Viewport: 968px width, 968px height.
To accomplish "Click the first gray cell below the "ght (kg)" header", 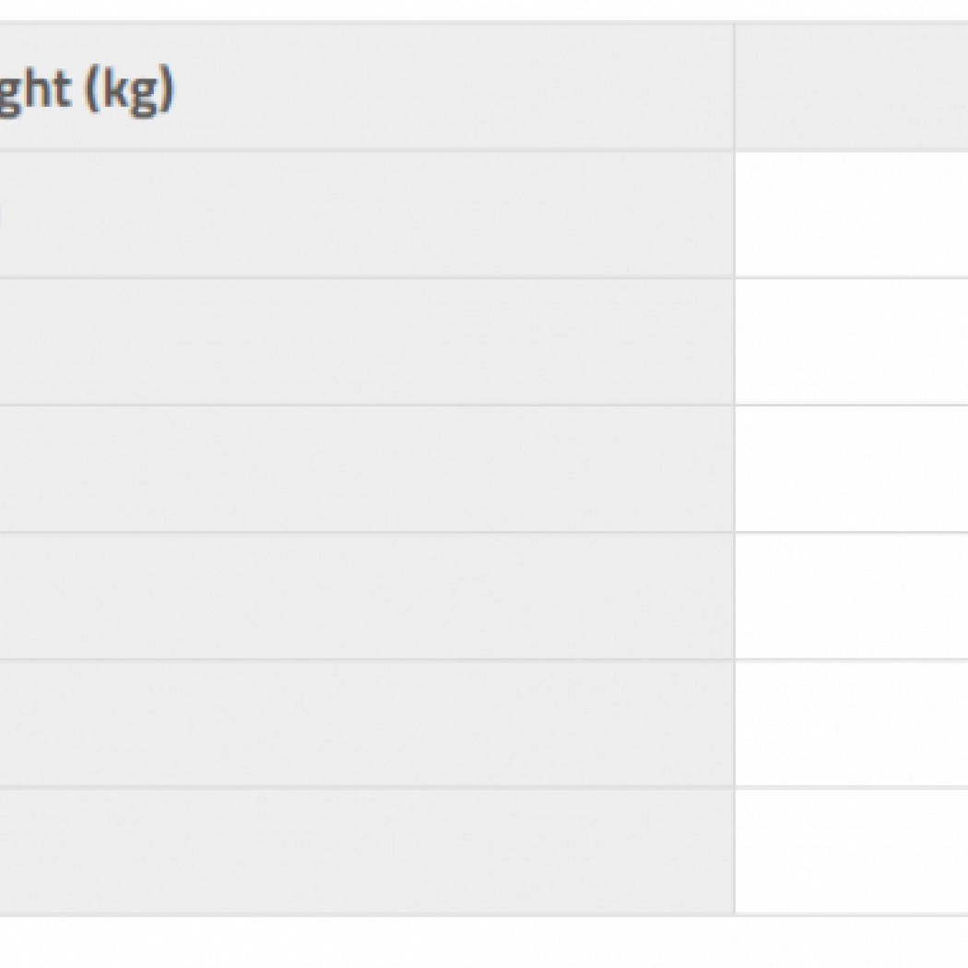I will point(367,214).
